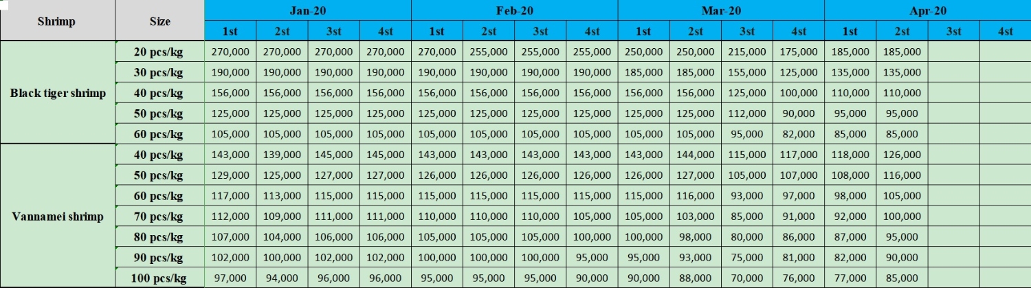The image size is (1031, 288).
Task: Click the 20 pcs/kg size cell
Action: [159, 52]
